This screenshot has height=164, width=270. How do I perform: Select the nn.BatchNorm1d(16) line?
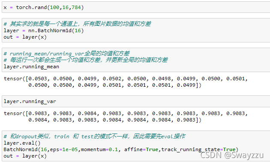(x=44, y=30)
